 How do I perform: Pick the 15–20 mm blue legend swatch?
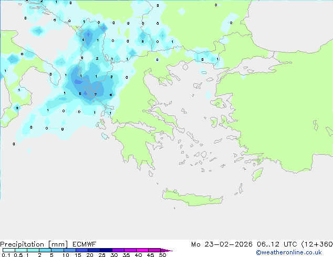pyautogui.click(x=81, y=250)
